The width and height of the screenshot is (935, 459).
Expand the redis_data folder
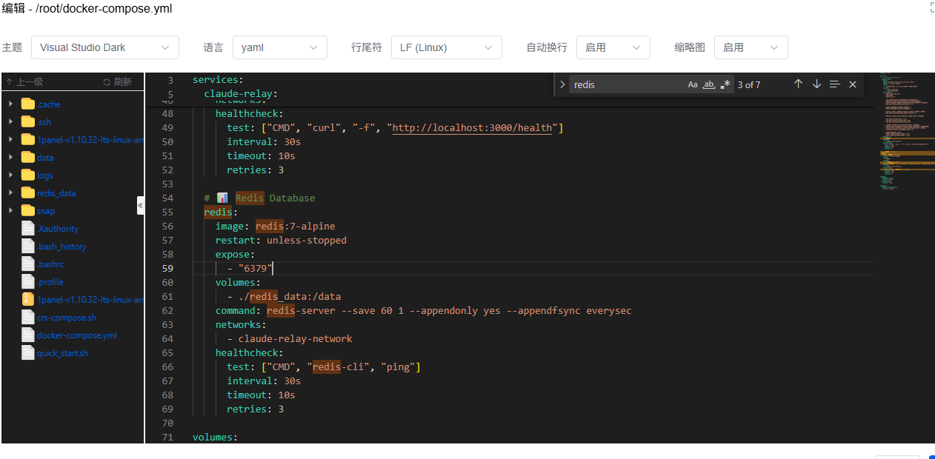pos(10,193)
